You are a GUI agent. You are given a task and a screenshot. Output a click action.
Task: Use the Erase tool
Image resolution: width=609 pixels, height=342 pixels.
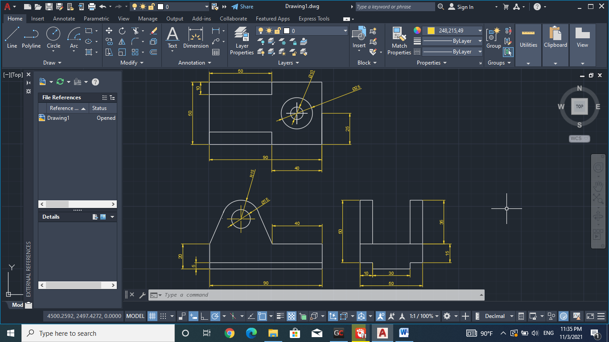pos(153,31)
